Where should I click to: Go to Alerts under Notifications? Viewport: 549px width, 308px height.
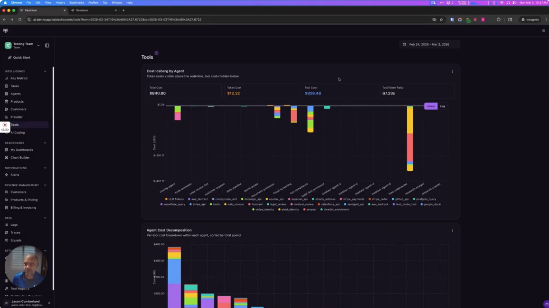click(x=15, y=174)
